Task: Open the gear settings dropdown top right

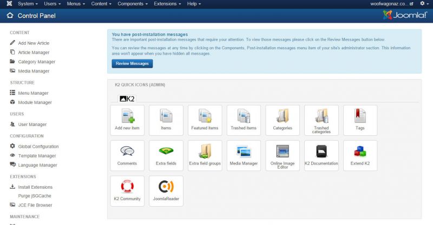Action: click(424, 4)
